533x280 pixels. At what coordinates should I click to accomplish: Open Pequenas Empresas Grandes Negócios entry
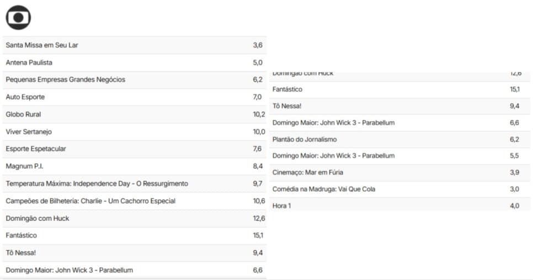click(x=135, y=80)
